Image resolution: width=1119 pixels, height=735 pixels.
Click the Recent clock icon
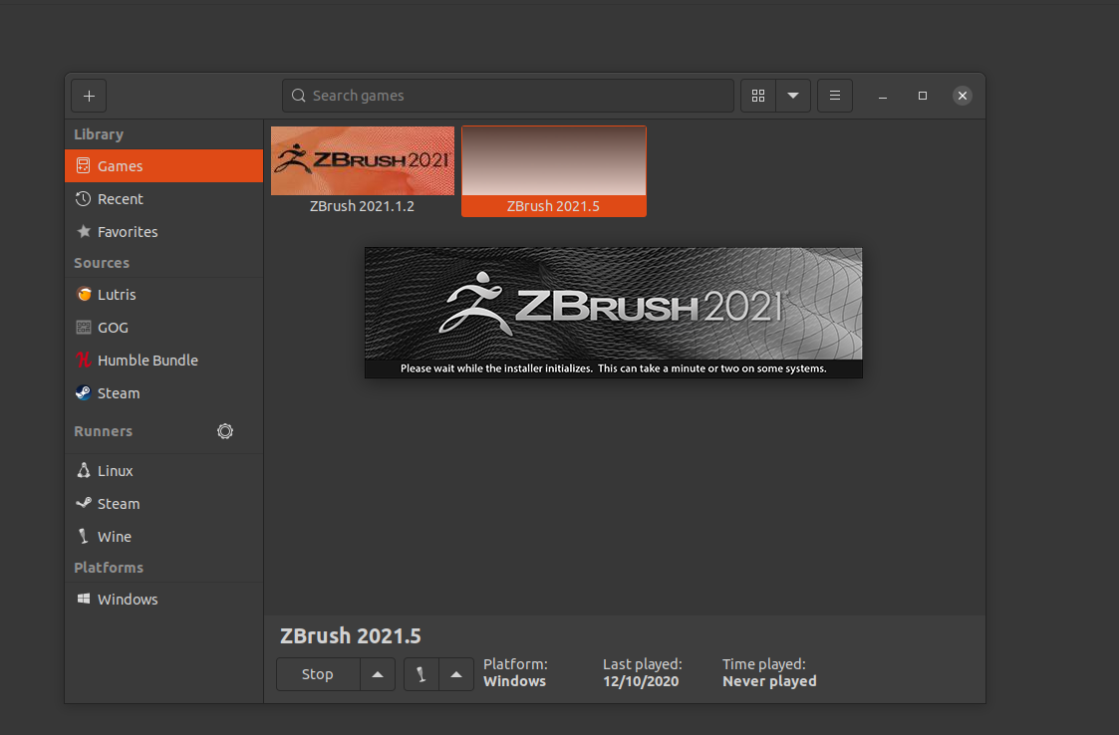click(84, 199)
